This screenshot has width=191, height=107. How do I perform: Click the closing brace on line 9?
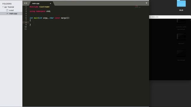30,25
